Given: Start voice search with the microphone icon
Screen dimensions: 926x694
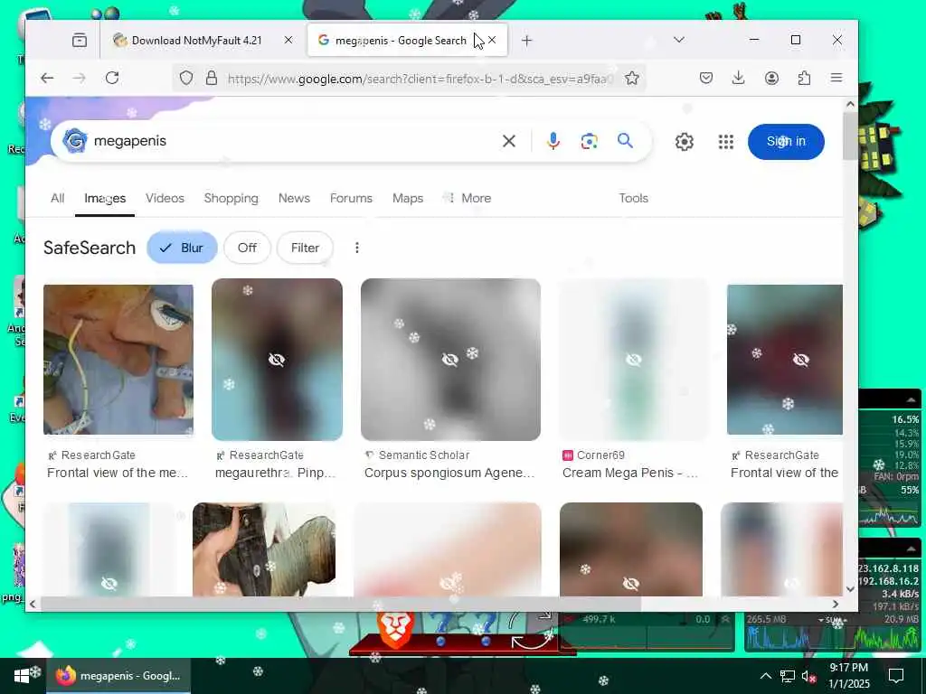Looking at the screenshot, I should tap(553, 141).
